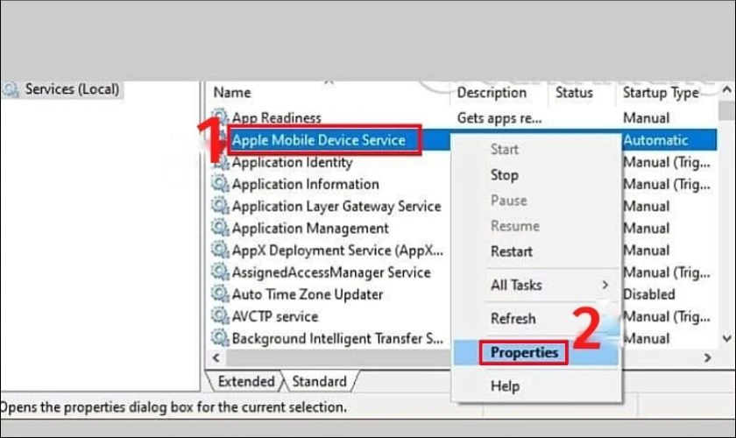The width and height of the screenshot is (736, 438).
Task: Click the gear icon beside AVCTP service
Action: (x=220, y=316)
